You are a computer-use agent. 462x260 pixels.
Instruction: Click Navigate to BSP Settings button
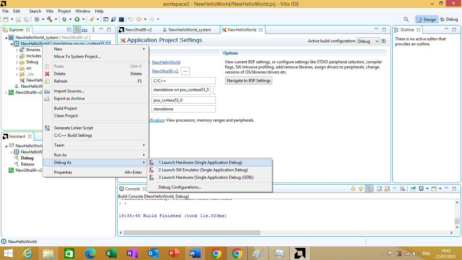point(249,81)
